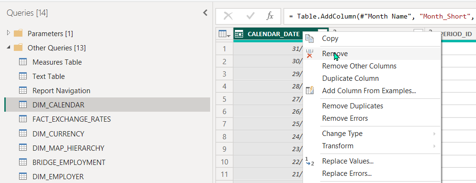
Task: Select the DIM_CURRENCY query
Action: [x=58, y=134]
